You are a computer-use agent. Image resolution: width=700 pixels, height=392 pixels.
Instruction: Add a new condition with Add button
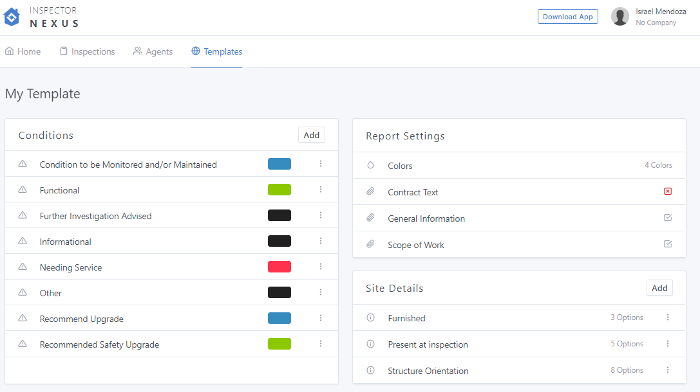[312, 135]
